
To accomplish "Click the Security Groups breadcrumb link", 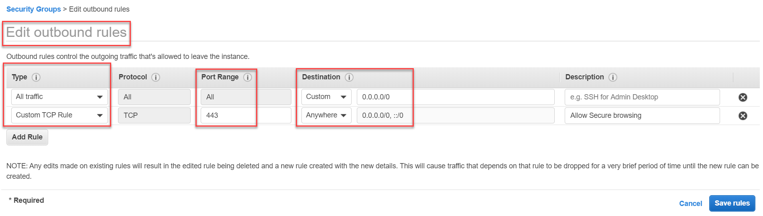I will pos(34,9).
